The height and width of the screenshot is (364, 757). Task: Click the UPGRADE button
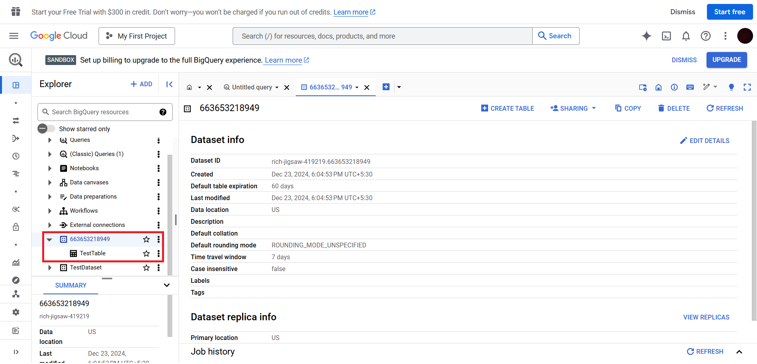(727, 60)
